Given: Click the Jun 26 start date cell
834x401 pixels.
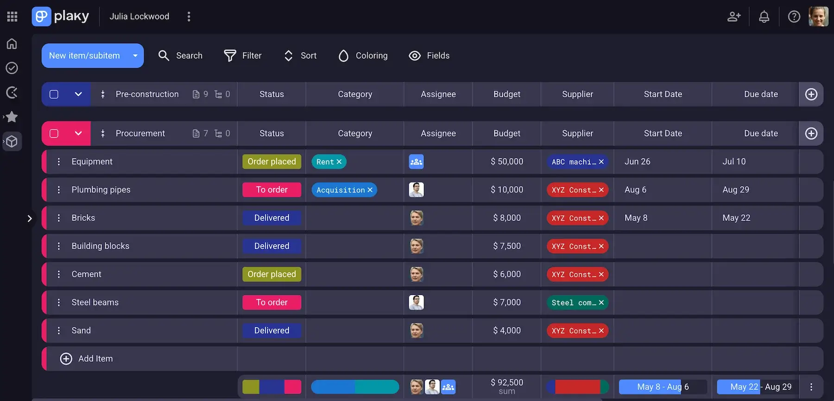Looking at the screenshot, I should [x=663, y=162].
